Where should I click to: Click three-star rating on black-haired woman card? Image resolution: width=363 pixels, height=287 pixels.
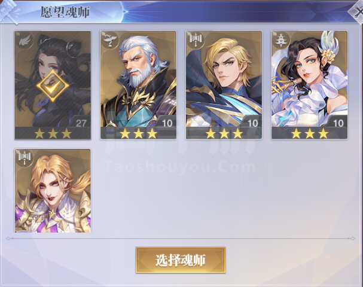[310, 133]
